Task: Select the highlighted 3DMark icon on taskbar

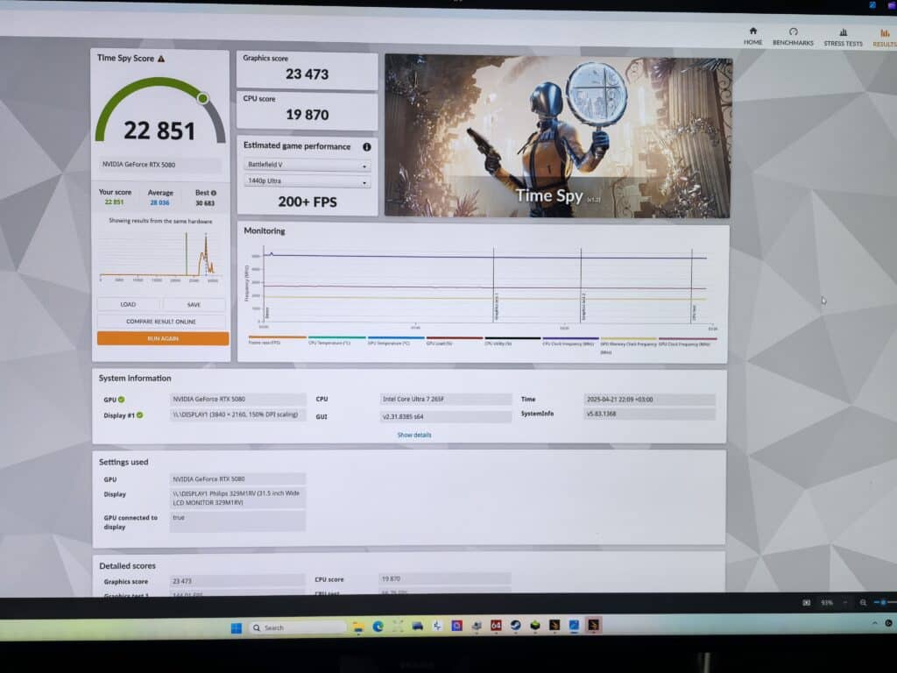Action: coord(593,625)
